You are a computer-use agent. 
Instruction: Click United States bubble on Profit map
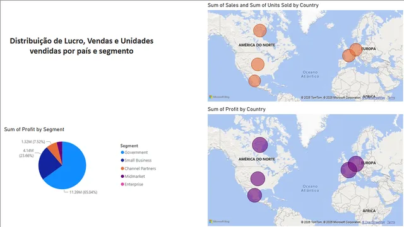[x=258, y=178]
